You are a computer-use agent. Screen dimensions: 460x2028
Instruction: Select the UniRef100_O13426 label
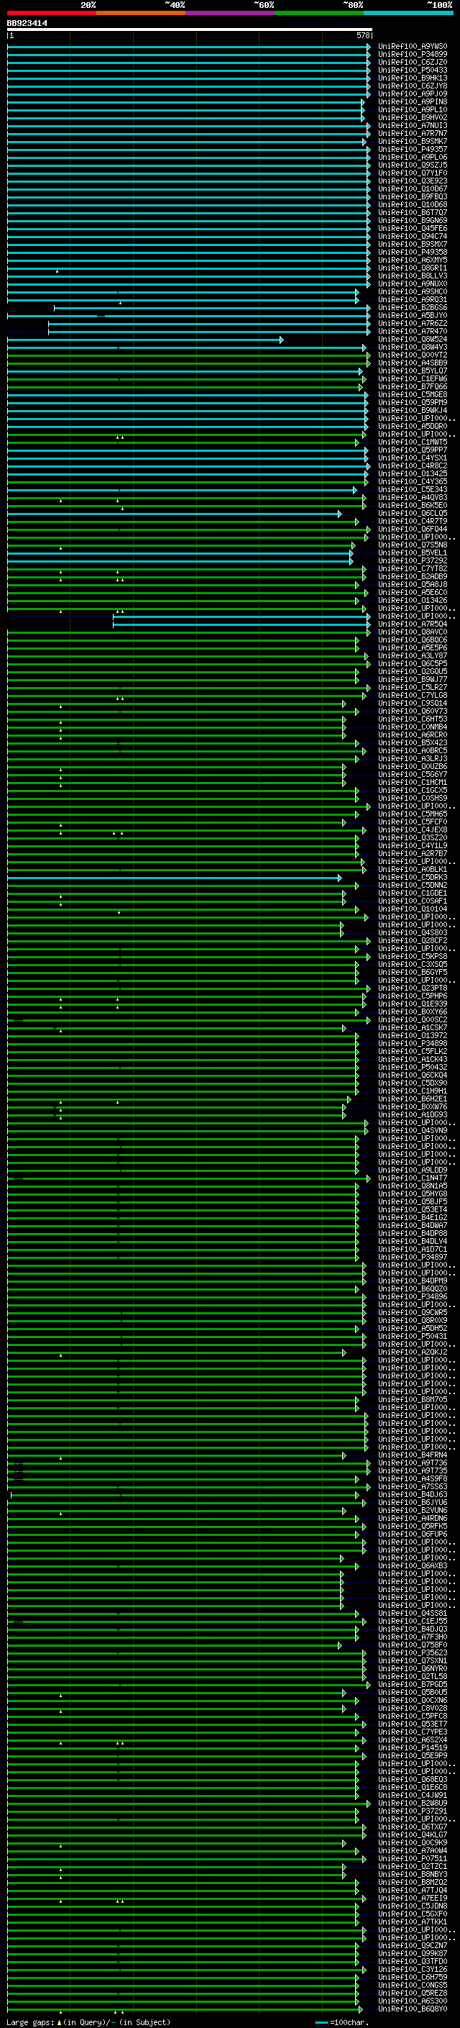[x=412, y=600]
